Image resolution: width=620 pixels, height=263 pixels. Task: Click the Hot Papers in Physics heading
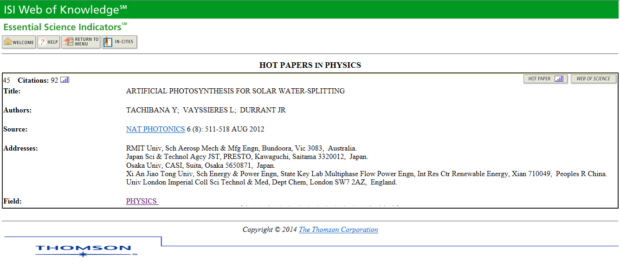[x=310, y=65]
